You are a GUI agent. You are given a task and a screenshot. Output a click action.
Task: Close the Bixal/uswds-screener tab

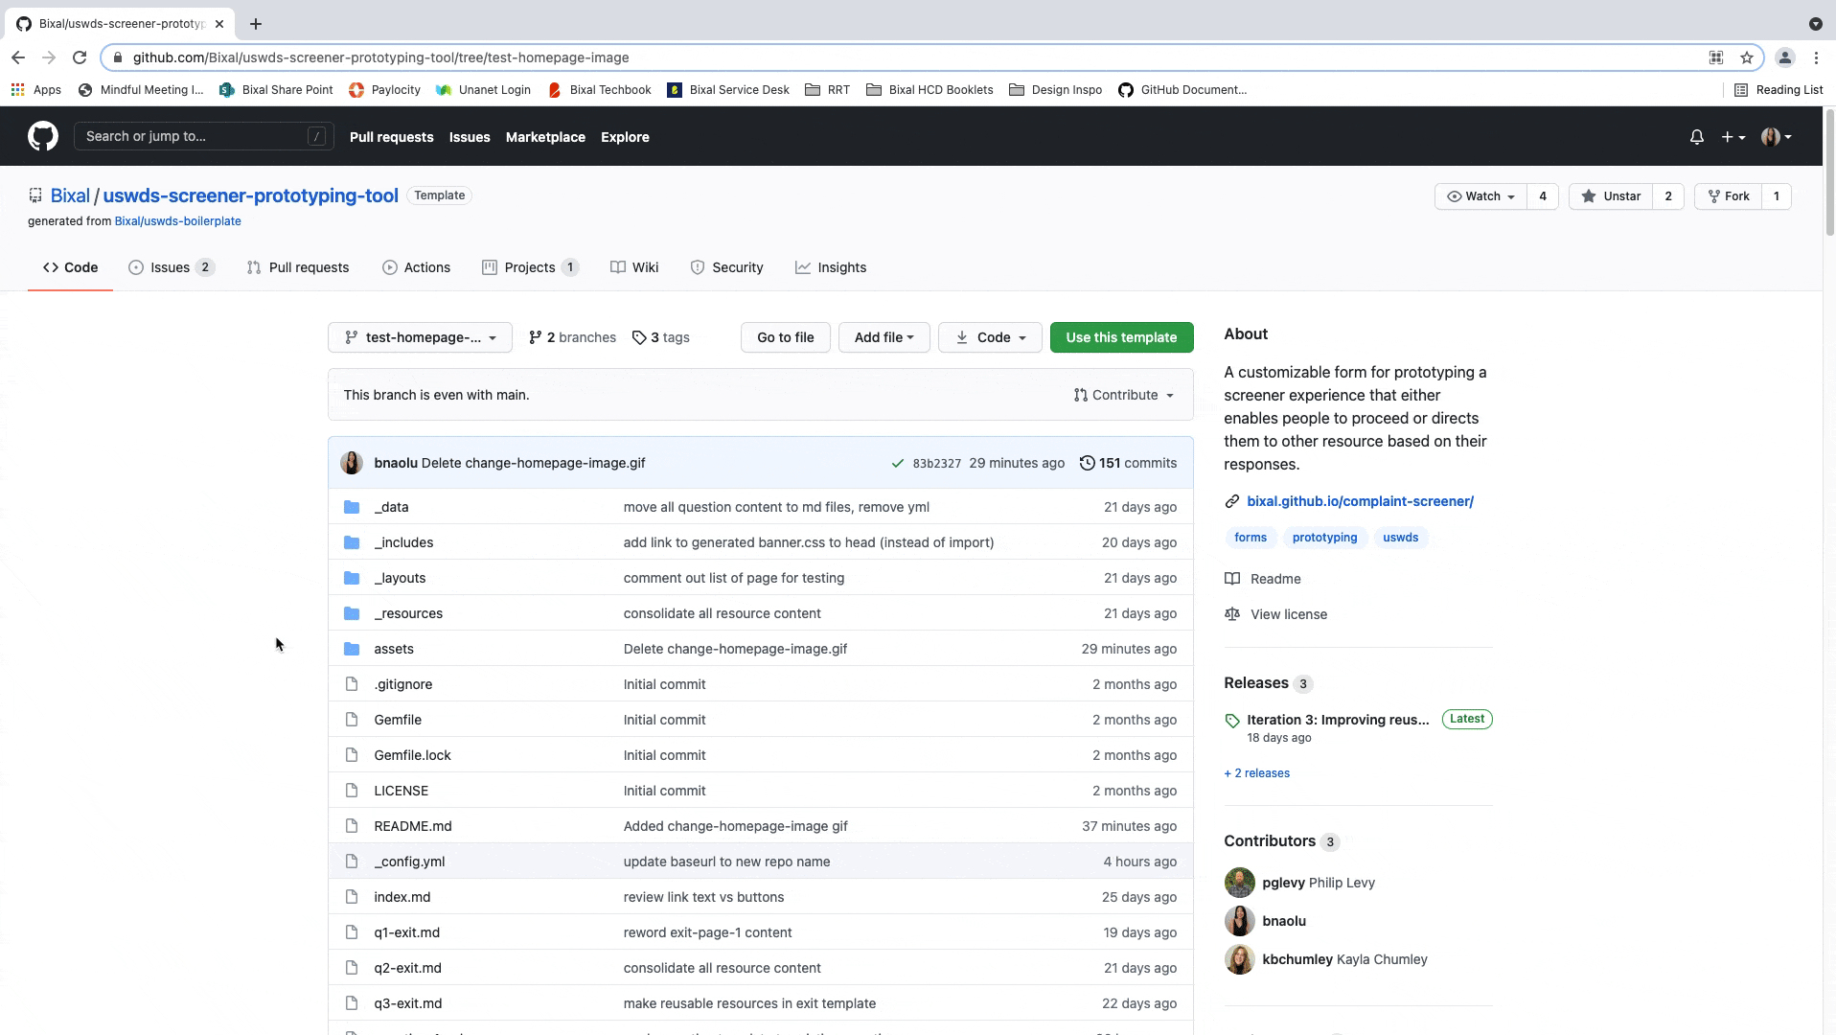click(218, 24)
